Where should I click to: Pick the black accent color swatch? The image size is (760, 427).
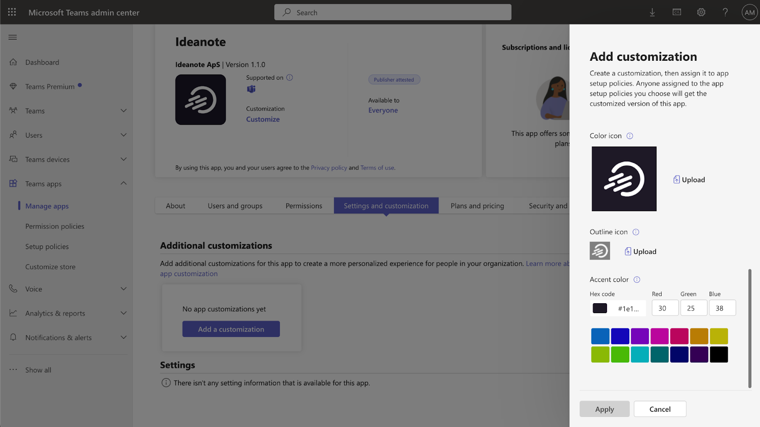(719, 354)
